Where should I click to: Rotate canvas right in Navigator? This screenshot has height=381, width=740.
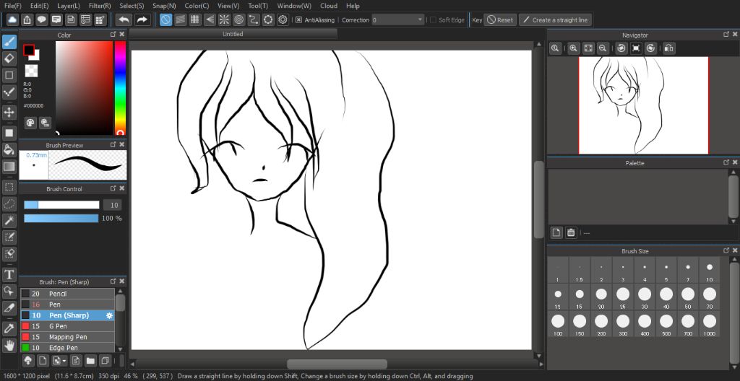651,48
